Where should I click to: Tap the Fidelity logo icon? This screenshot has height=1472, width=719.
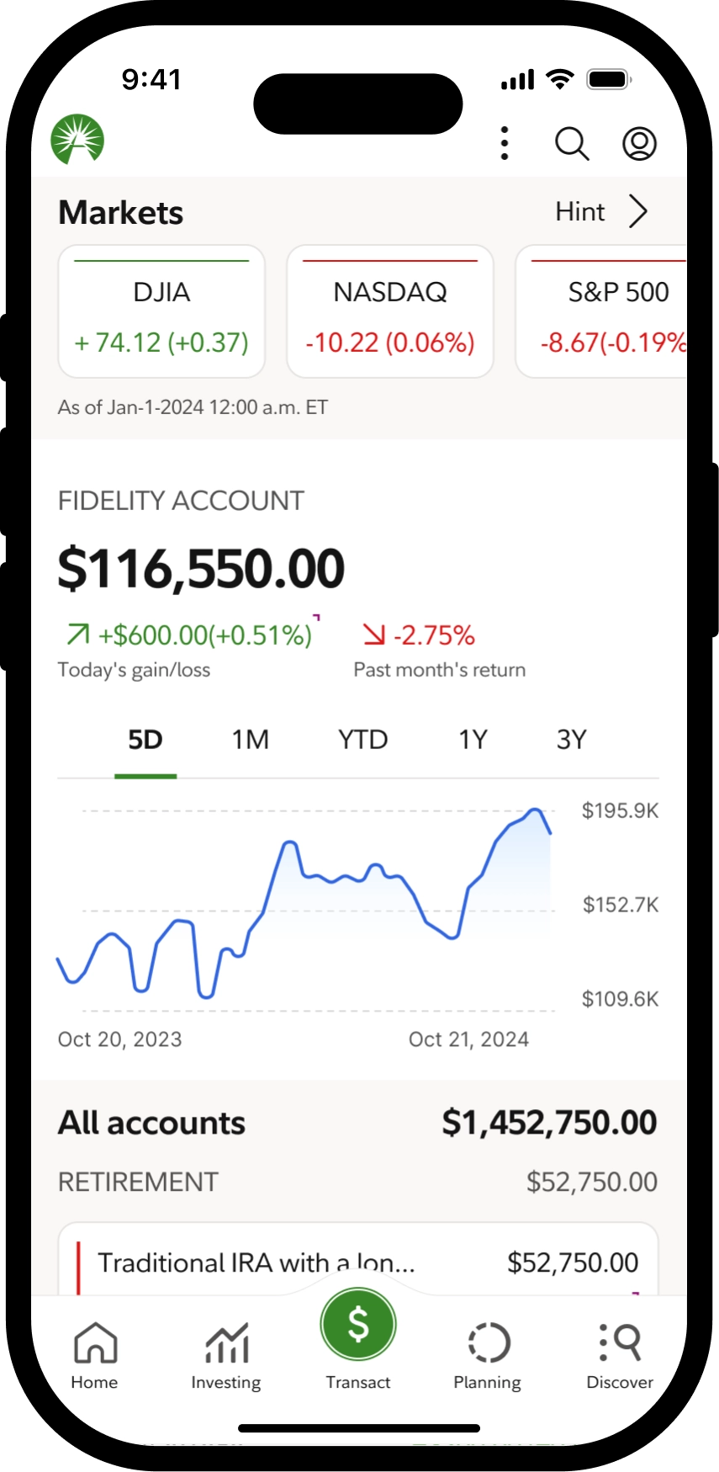[x=77, y=140]
